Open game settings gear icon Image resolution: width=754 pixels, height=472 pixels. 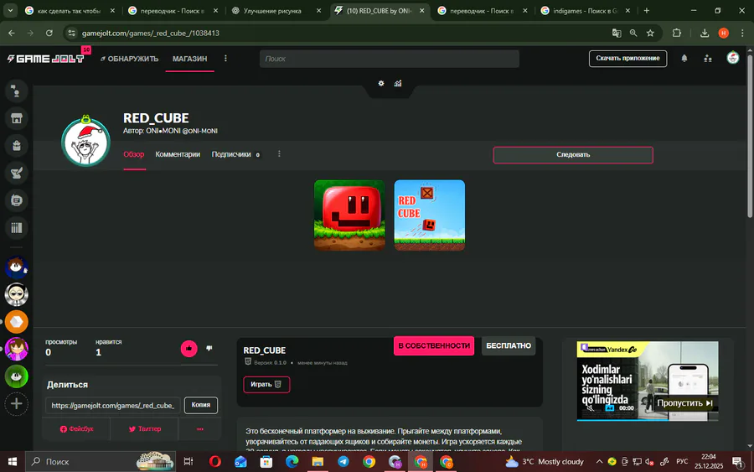[x=381, y=83]
